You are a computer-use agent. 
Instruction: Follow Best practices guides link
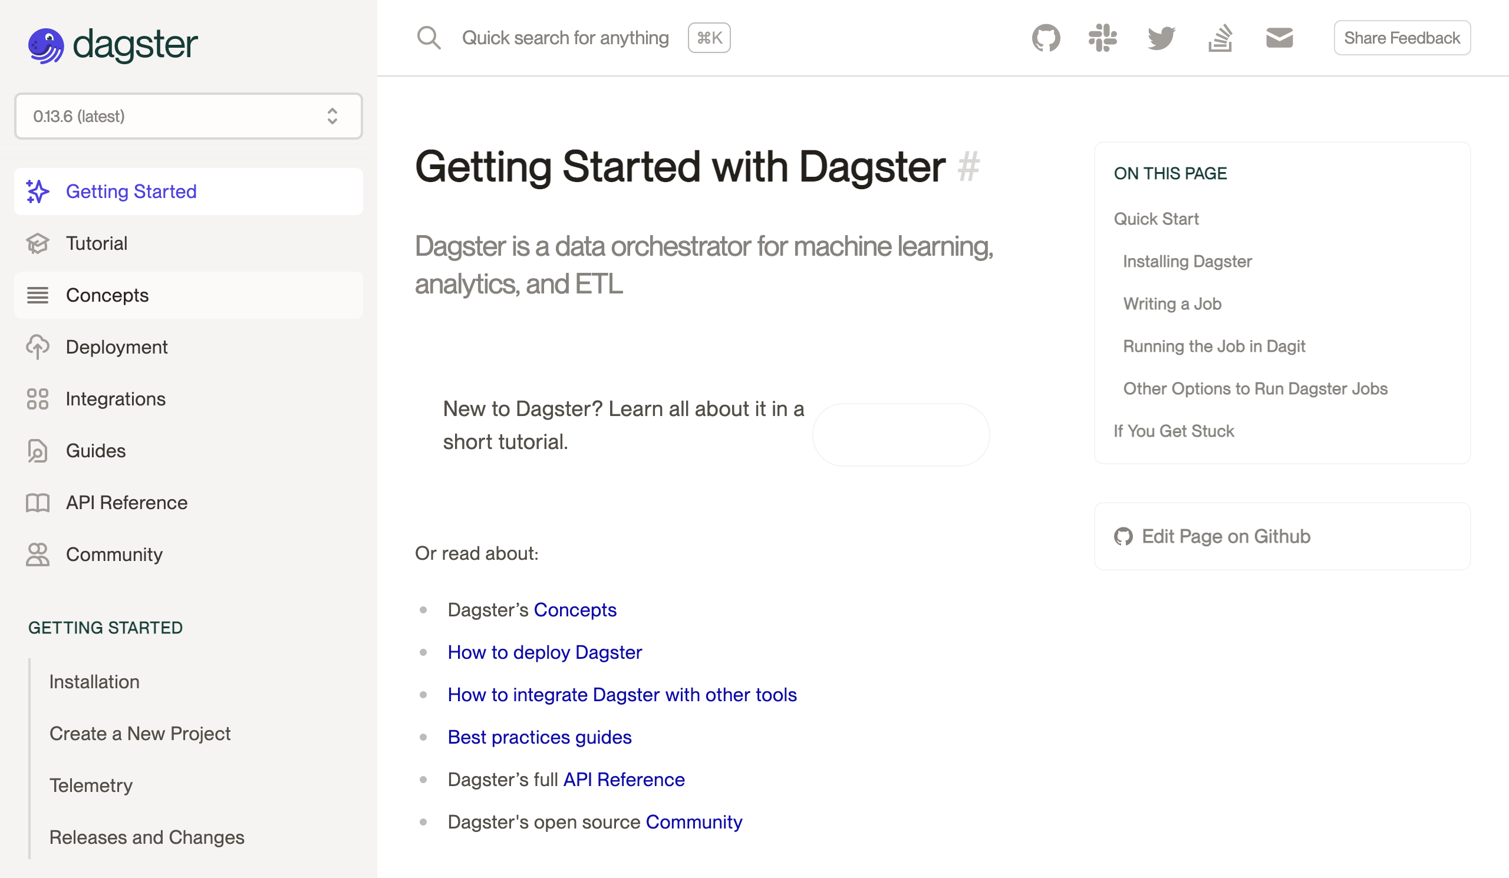tap(539, 737)
